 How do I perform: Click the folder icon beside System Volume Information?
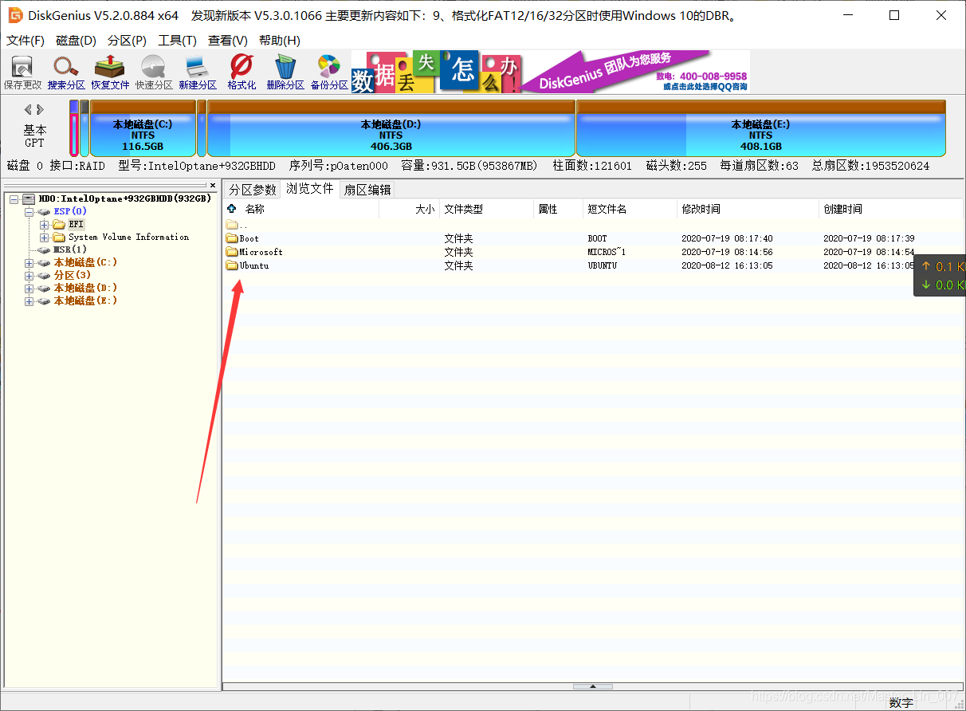59,237
